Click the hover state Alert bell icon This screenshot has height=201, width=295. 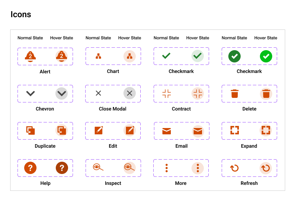point(62,56)
